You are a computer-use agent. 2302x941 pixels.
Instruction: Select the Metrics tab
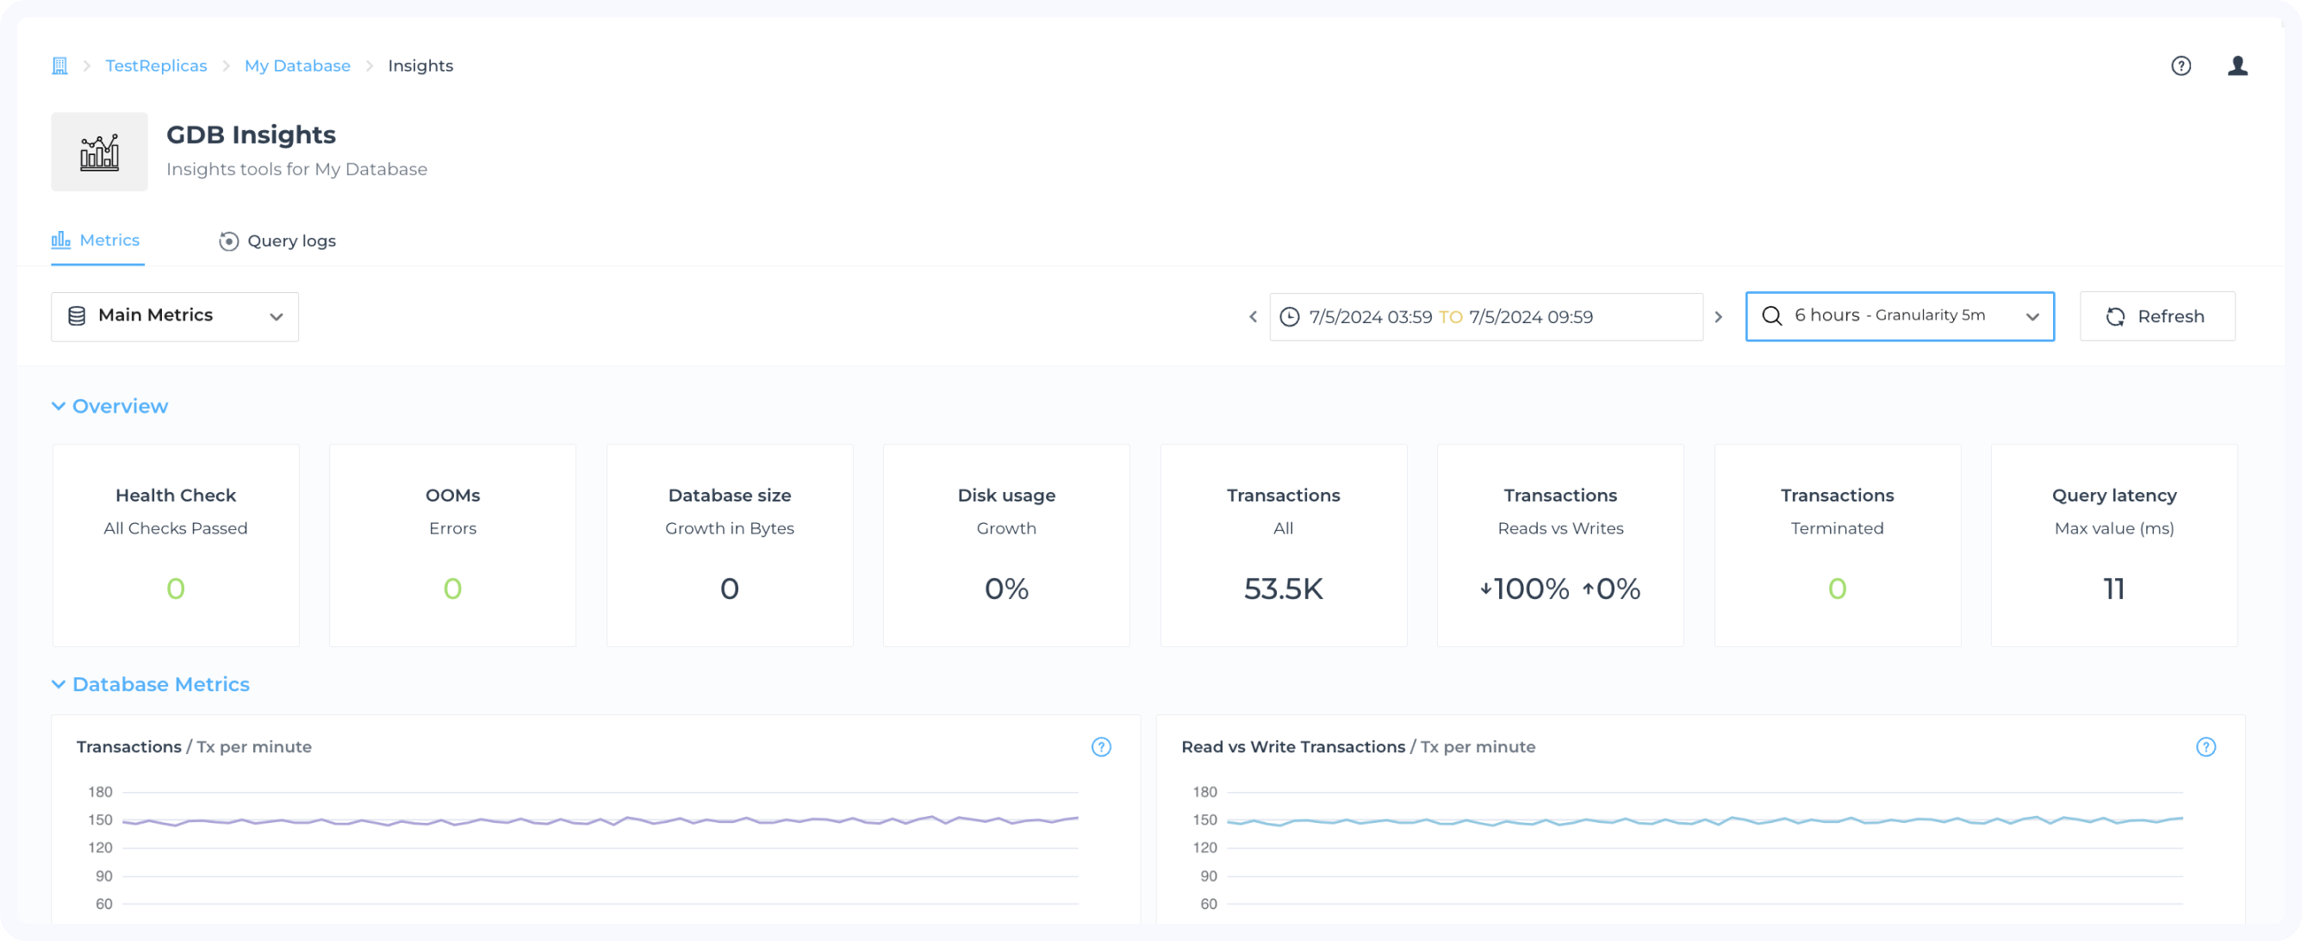pyautogui.click(x=96, y=240)
